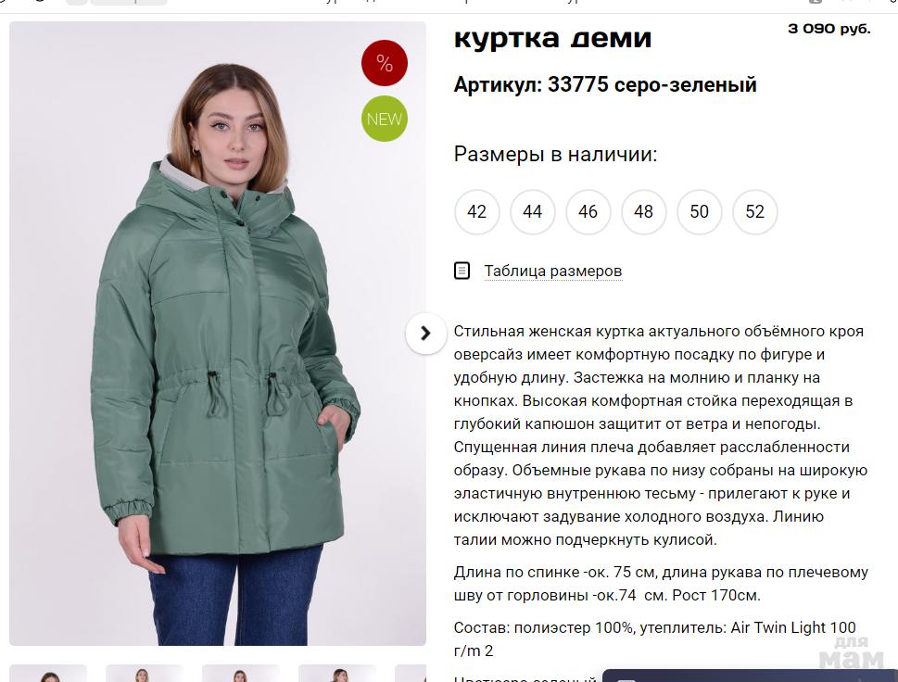
Task: Click the size table document icon
Action: [x=462, y=271]
